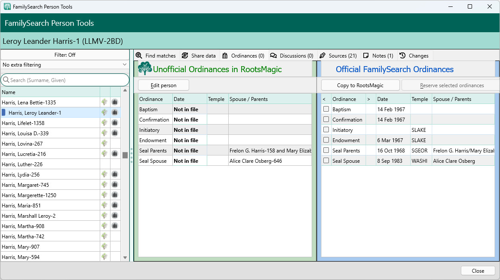
Task: Click the search magnifier icon in name search
Action: click(6, 80)
